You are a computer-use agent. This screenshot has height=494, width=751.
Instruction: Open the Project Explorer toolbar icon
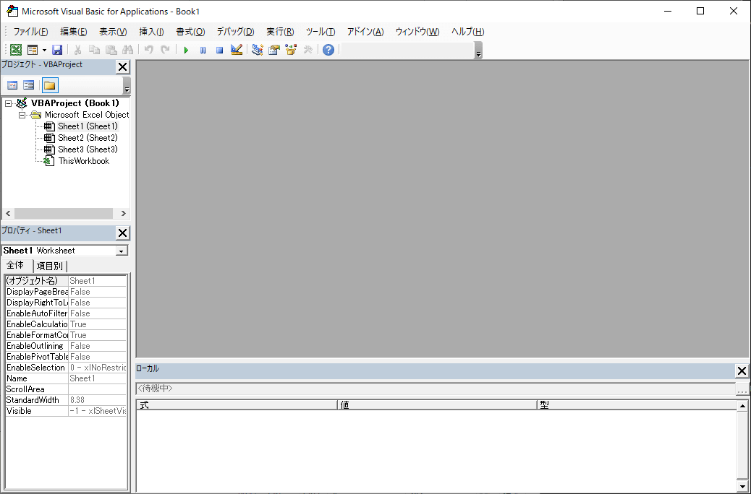coord(258,50)
